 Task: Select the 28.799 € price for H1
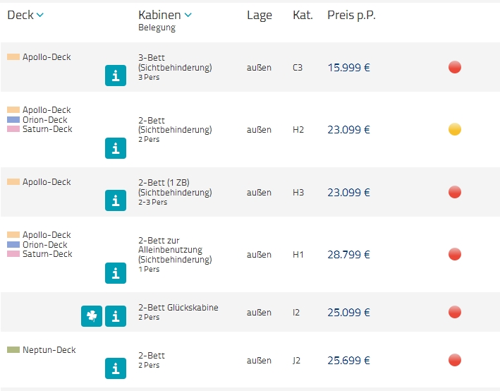point(348,255)
